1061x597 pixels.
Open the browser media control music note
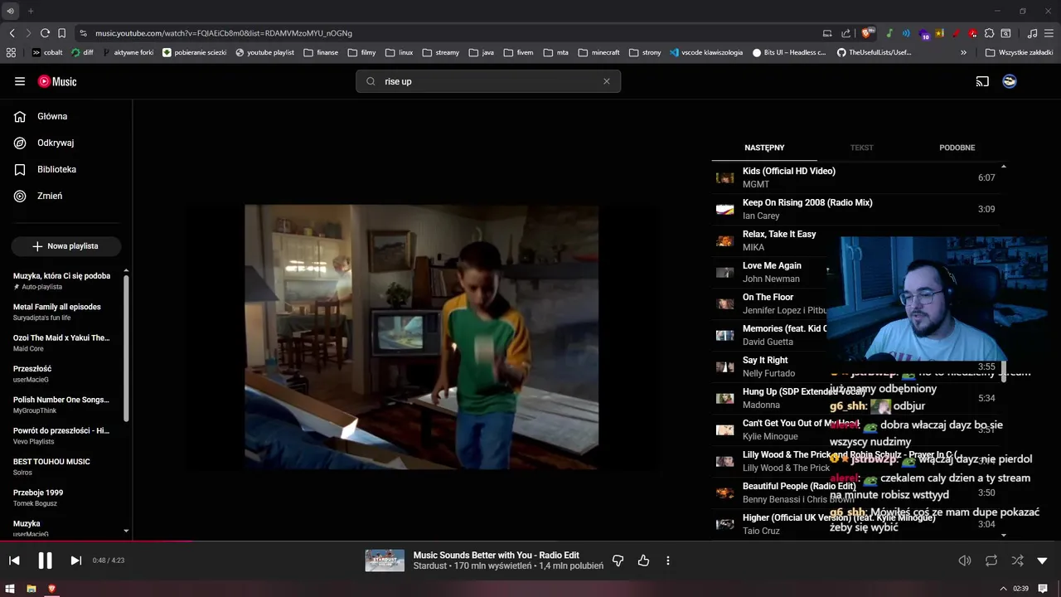click(x=1032, y=33)
